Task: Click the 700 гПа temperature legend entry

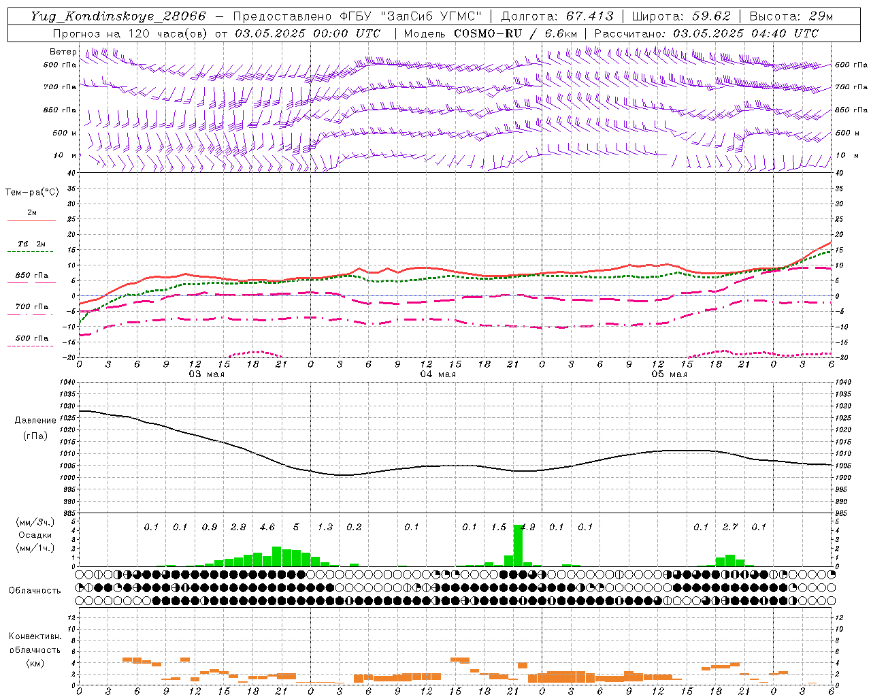Action: click(32, 307)
